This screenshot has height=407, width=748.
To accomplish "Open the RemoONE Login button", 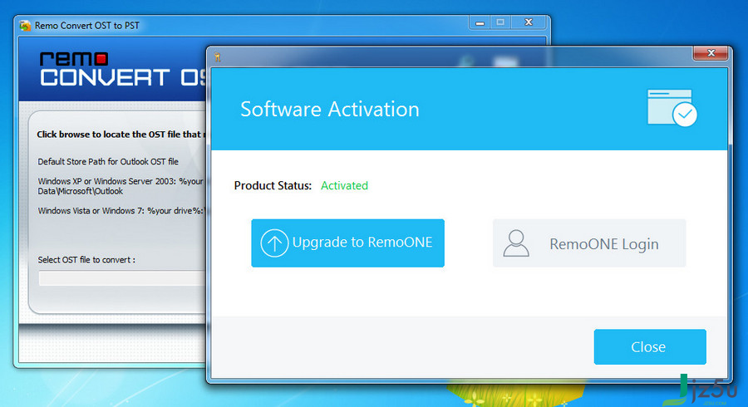I will pos(589,243).
